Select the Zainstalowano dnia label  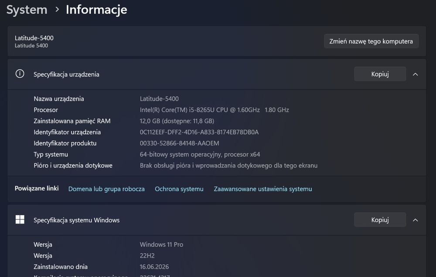61,267
